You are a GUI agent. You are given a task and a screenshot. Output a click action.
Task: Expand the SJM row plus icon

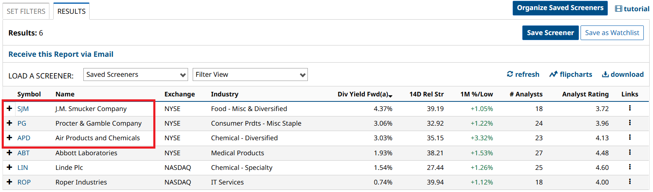pos(10,109)
